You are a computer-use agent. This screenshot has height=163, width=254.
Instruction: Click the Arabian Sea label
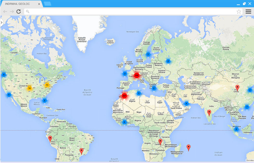tap(196, 118)
